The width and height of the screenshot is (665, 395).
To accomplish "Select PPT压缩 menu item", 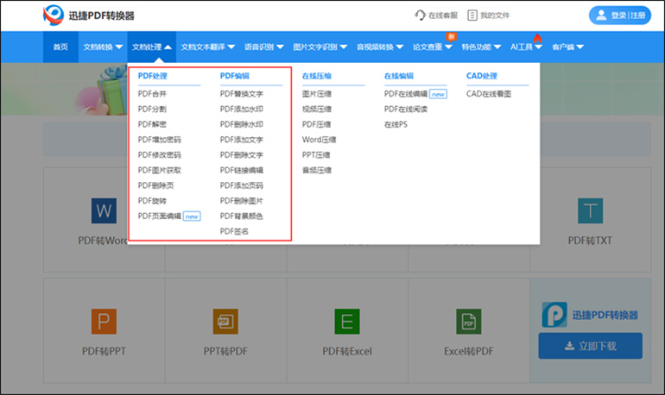I will (316, 155).
